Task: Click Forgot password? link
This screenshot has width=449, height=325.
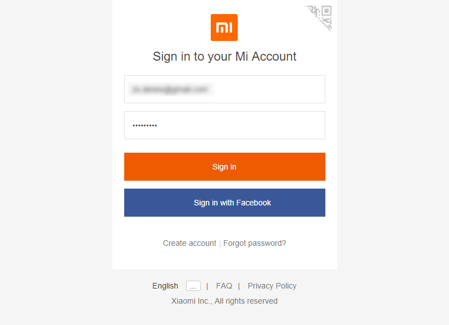Action: 255,243
